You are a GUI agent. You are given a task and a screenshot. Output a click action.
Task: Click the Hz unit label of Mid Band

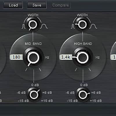click(x=47, y=57)
